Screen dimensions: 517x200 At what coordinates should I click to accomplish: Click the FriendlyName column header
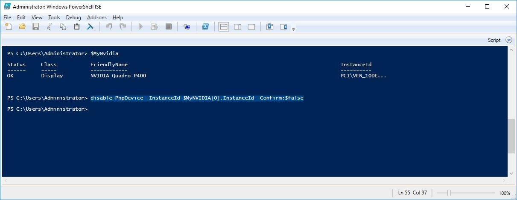pos(109,65)
